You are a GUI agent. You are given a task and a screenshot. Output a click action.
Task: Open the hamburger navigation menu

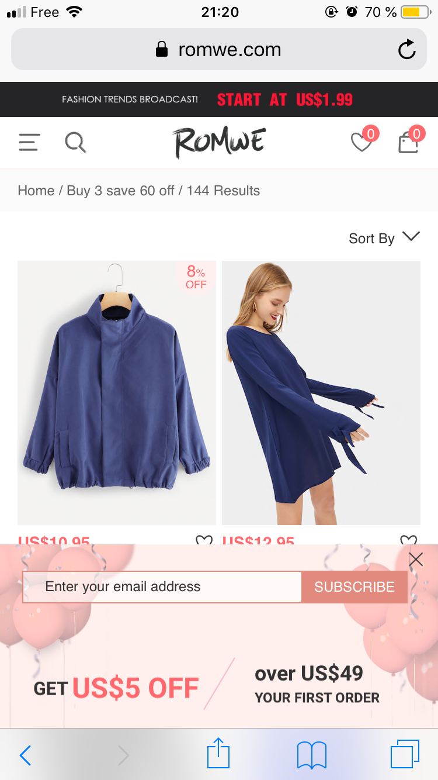click(x=29, y=142)
